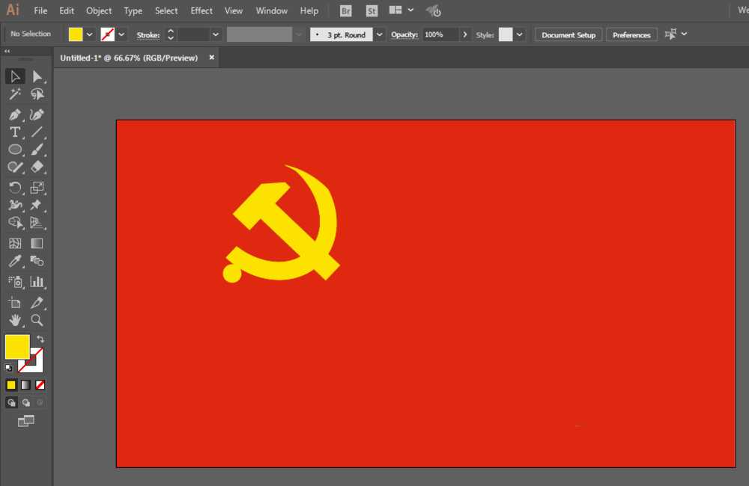Image resolution: width=749 pixels, height=486 pixels.
Task: Activate the Zoom tool
Action: point(37,321)
